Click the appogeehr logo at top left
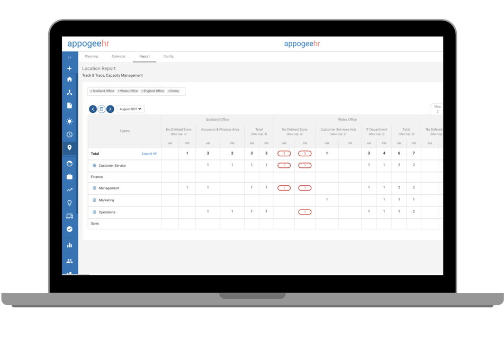Screen dimensions: 504x341 88,43
